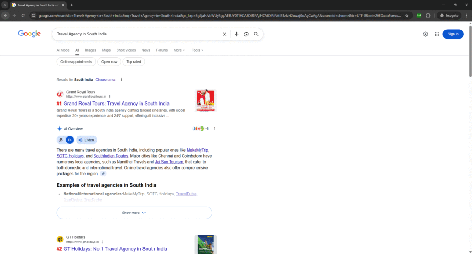Open the browser Extensions puzzle icon
Screen dimensions: 472x254
pos(428,15)
